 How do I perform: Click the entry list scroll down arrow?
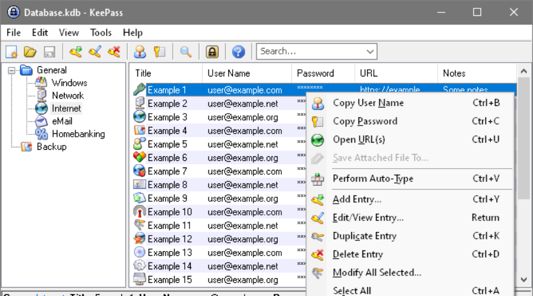pyautogui.click(x=524, y=279)
